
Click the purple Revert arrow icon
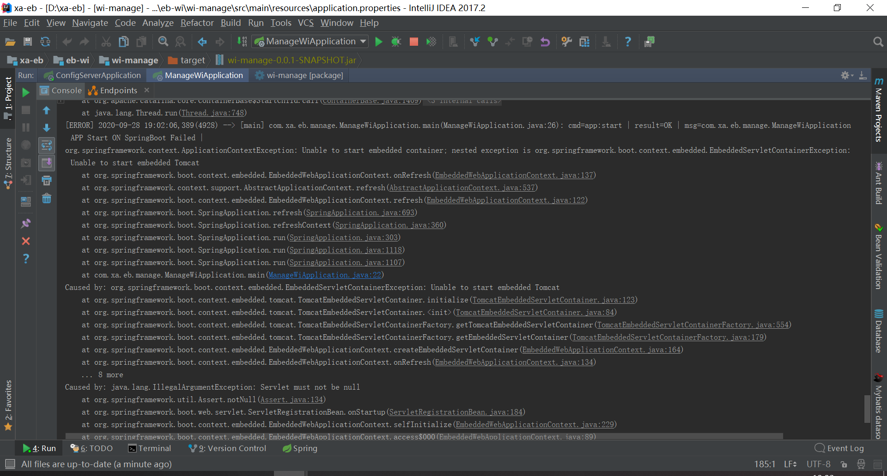coord(545,42)
